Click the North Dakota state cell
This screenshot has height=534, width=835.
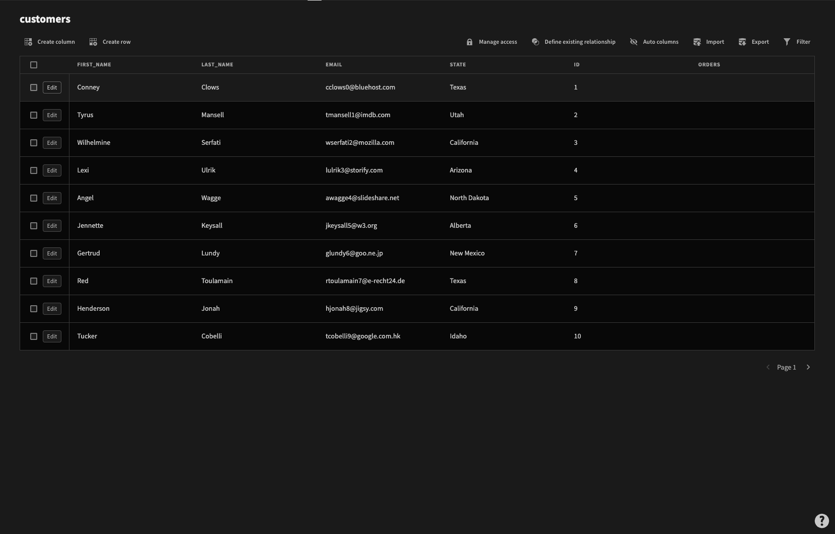469,198
